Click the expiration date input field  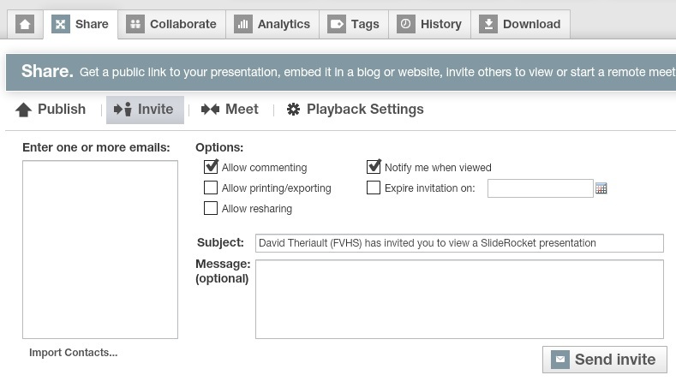point(540,188)
